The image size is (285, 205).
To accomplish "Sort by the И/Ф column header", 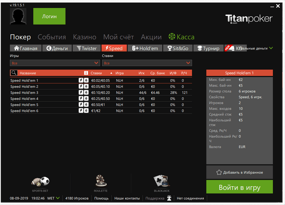I will pyautogui.click(x=173, y=73).
